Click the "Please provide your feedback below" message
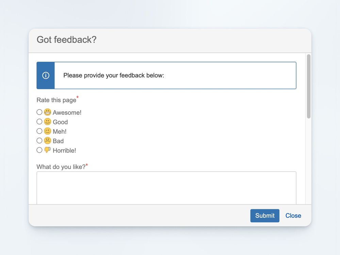340x255 pixels. click(114, 75)
